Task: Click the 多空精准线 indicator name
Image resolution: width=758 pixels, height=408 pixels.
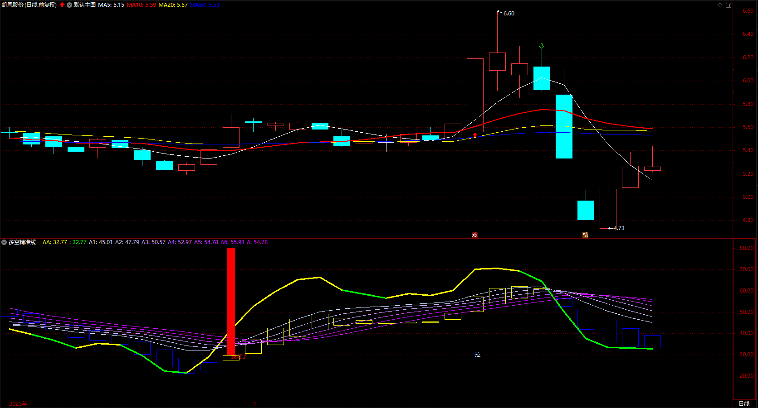Action: (22, 242)
